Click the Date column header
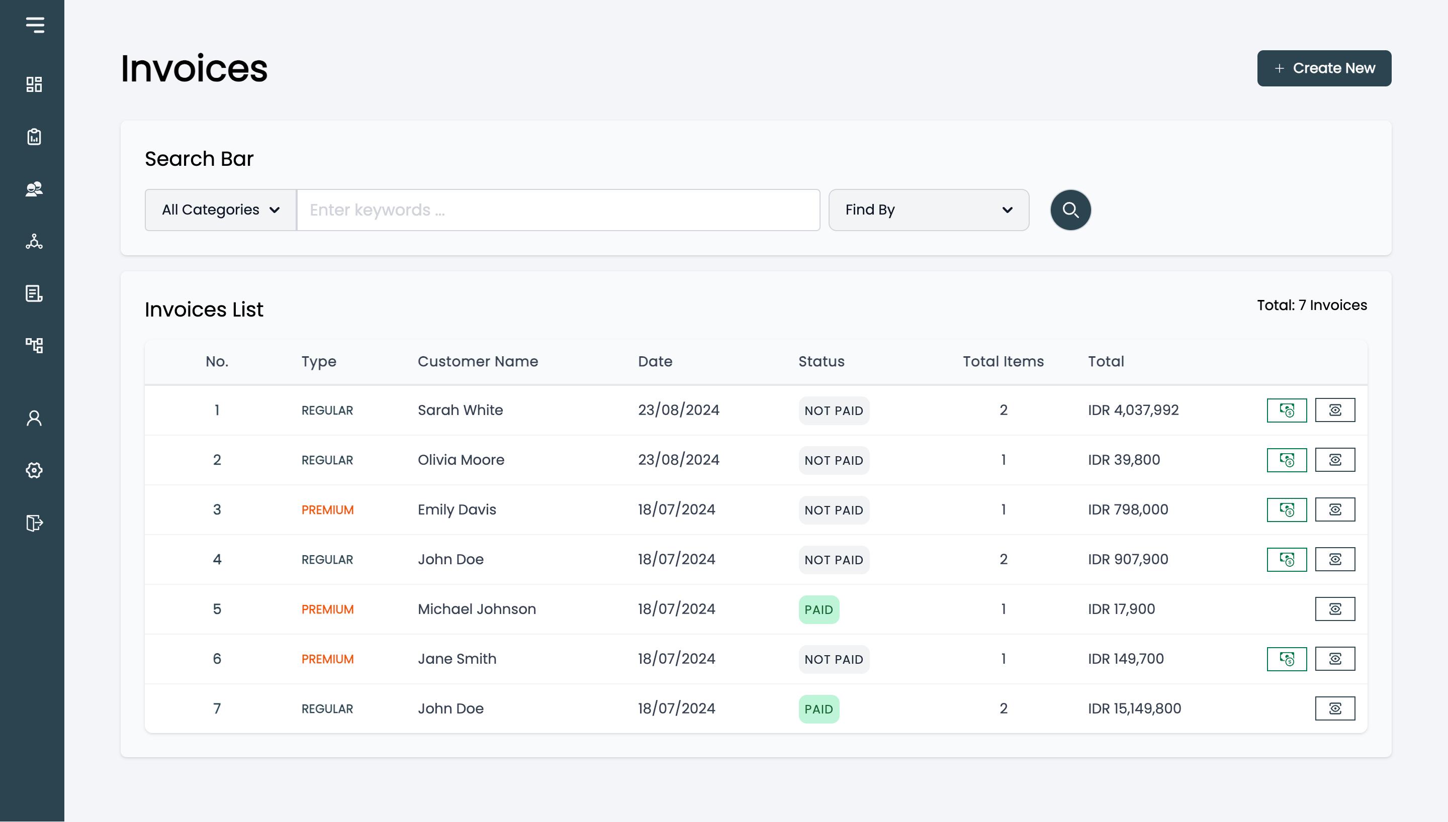 655,361
